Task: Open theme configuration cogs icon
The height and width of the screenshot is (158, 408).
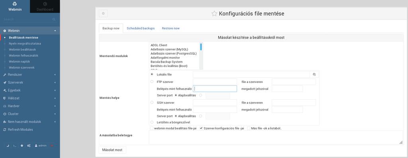Action: tap(29, 146)
